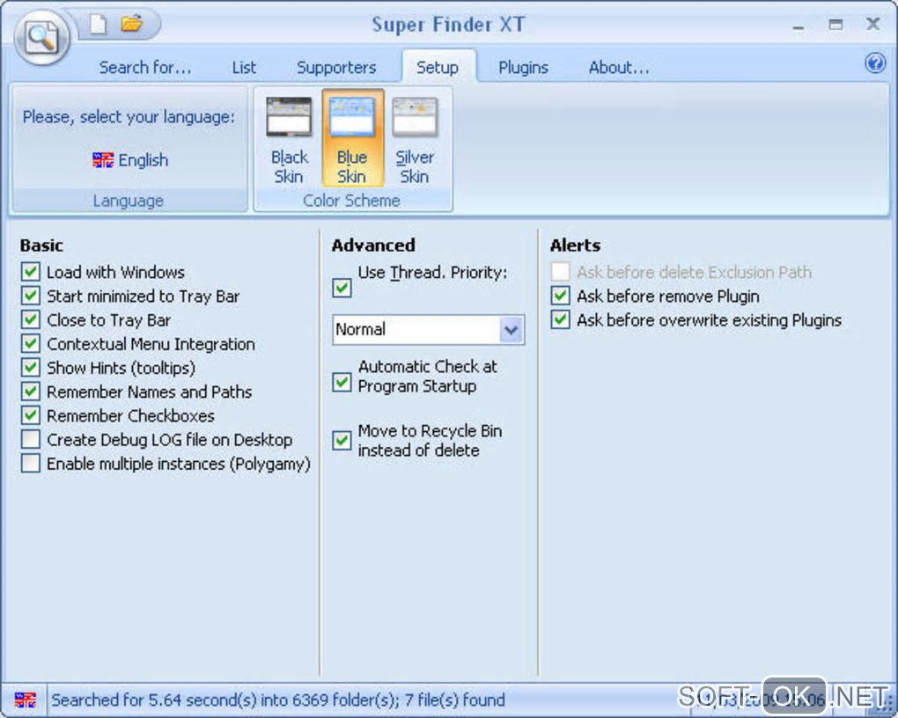898x718 pixels.
Task: Toggle Remember Checkboxes option
Action: pos(31,415)
